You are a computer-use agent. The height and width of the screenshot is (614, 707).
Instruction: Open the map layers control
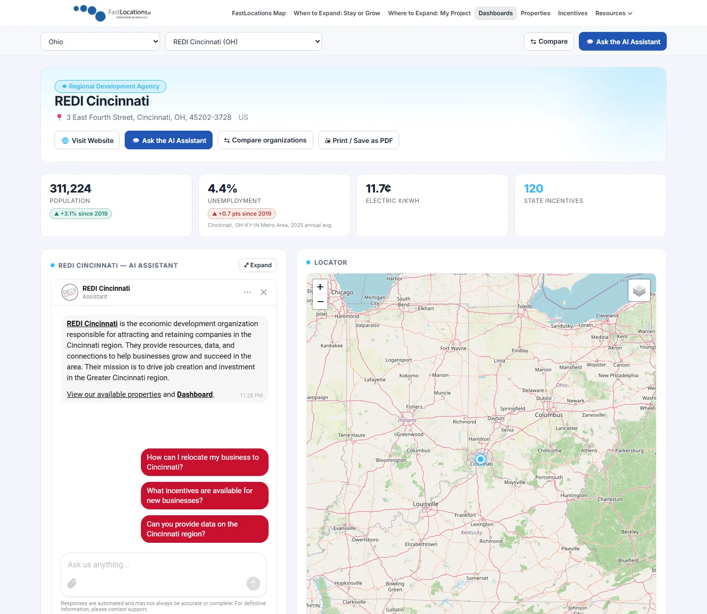click(x=639, y=290)
